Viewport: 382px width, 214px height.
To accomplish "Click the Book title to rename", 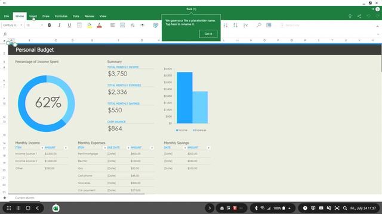I will [x=191, y=9].
